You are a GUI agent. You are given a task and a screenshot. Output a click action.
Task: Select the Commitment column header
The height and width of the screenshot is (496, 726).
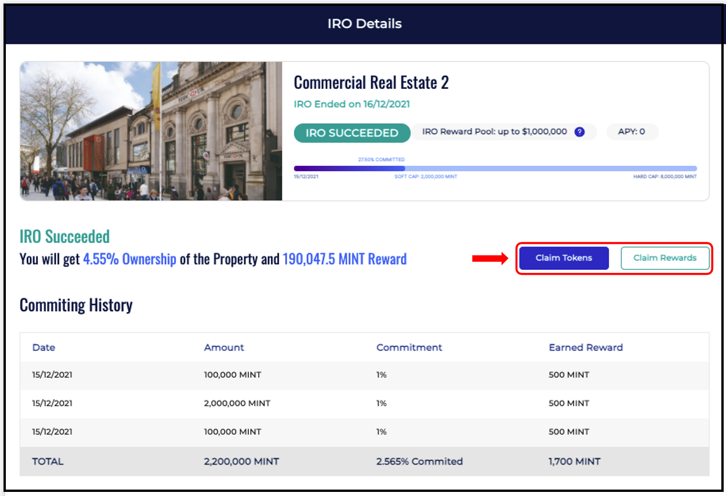pos(409,348)
